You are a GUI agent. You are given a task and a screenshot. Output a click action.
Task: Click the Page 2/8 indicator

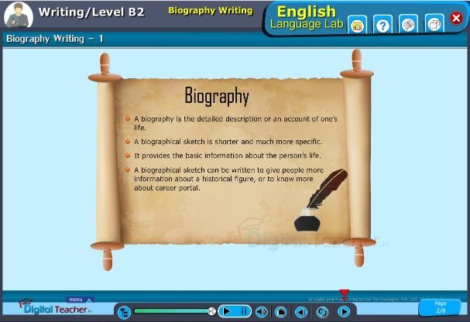(x=441, y=307)
